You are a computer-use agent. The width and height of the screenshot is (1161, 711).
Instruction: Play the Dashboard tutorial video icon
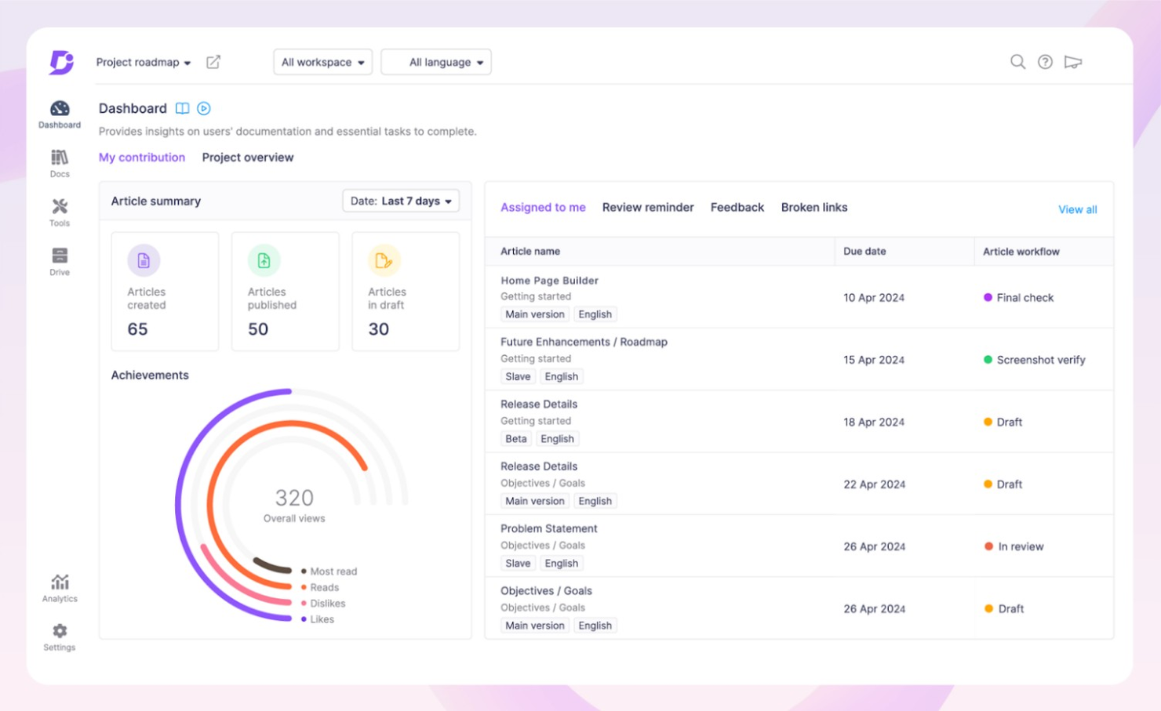[x=204, y=108]
